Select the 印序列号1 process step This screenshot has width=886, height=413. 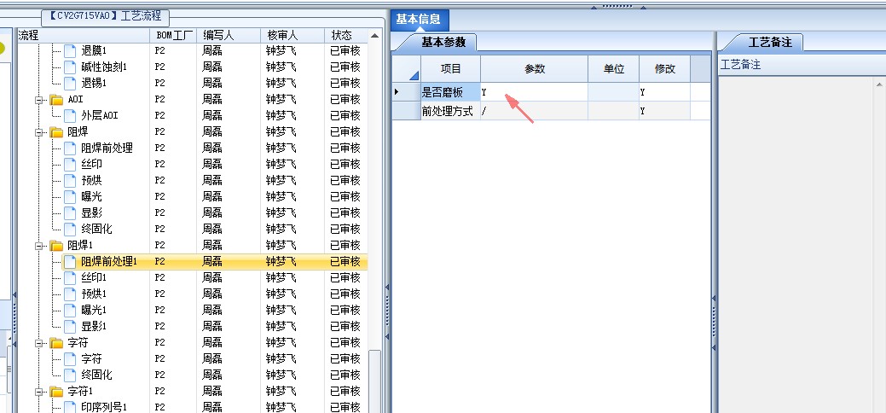pyautogui.click(x=104, y=407)
